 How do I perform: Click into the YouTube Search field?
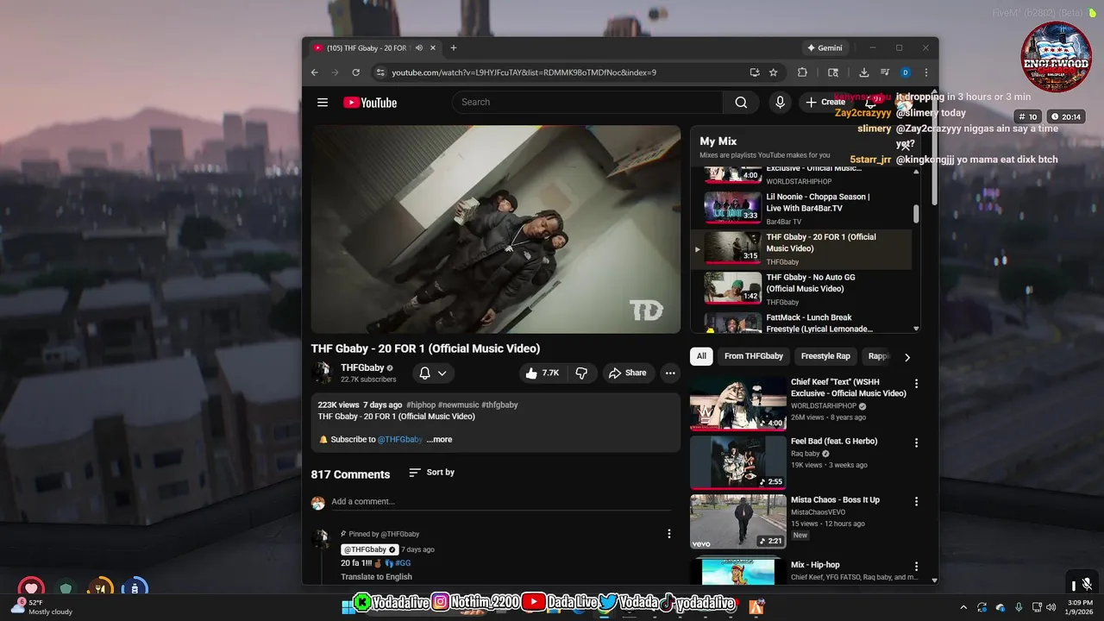tap(587, 103)
